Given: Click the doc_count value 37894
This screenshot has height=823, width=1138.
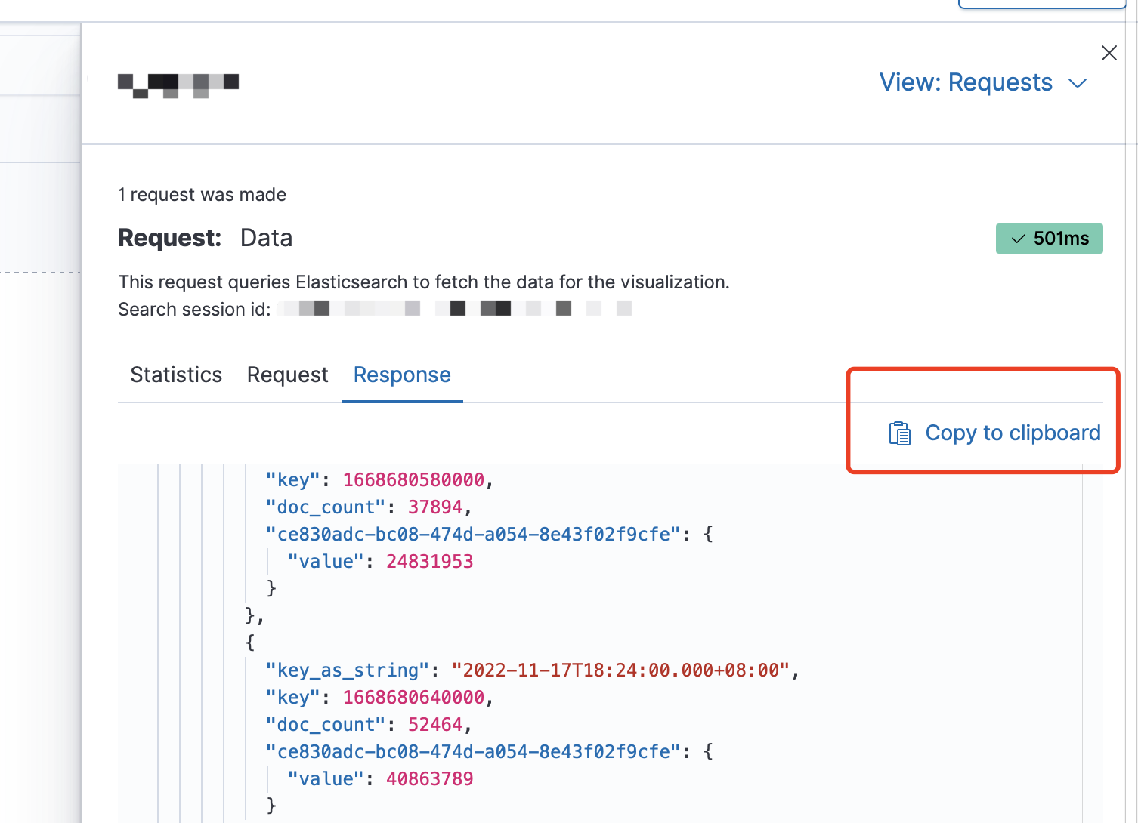Looking at the screenshot, I should pos(435,507).
